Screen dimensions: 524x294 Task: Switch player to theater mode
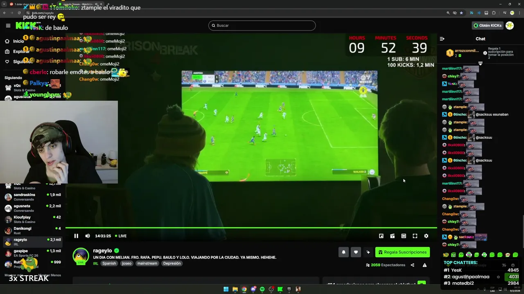[x=404, y=236]
